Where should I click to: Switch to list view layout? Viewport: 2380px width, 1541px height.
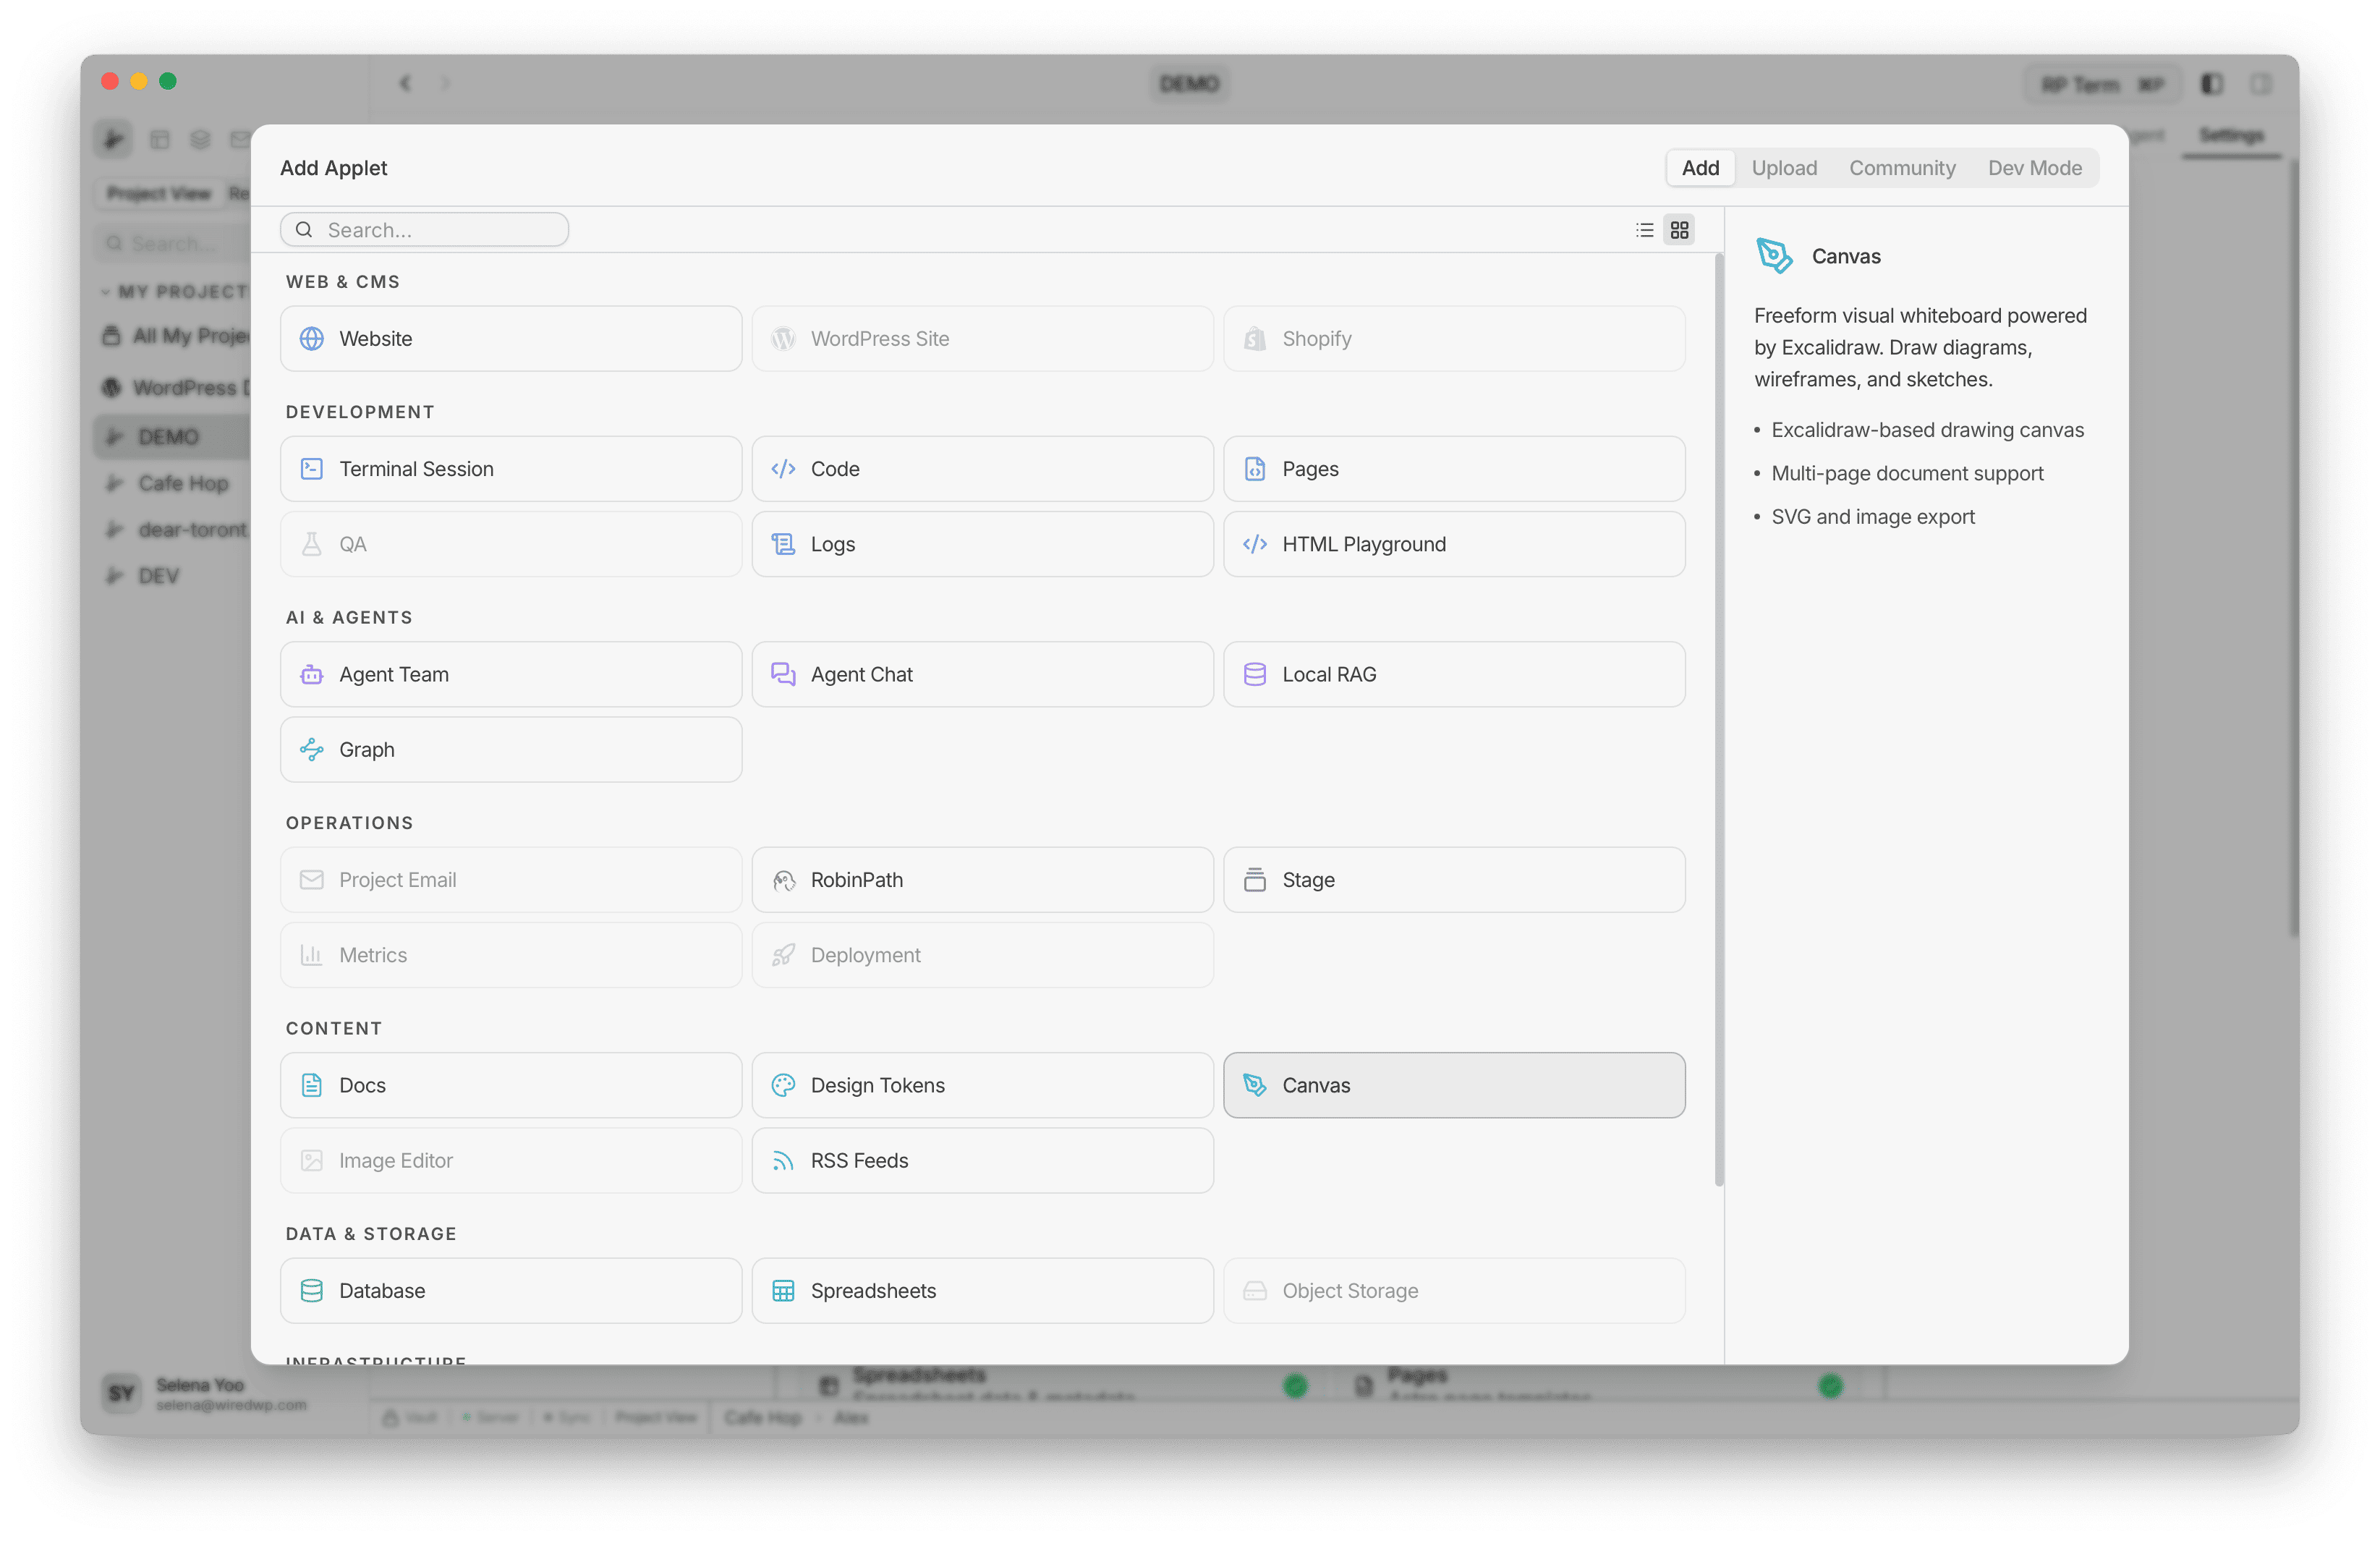pos(1644,230)
